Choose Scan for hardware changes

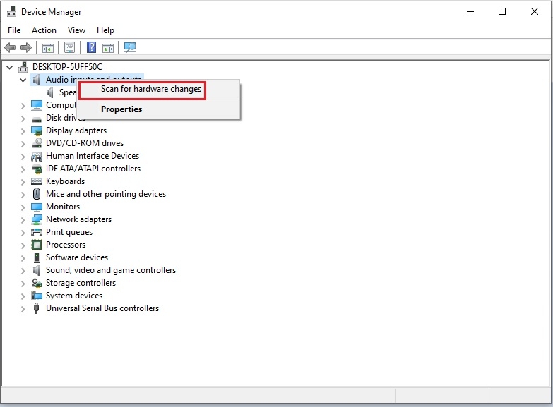click(x=159, y=89)
